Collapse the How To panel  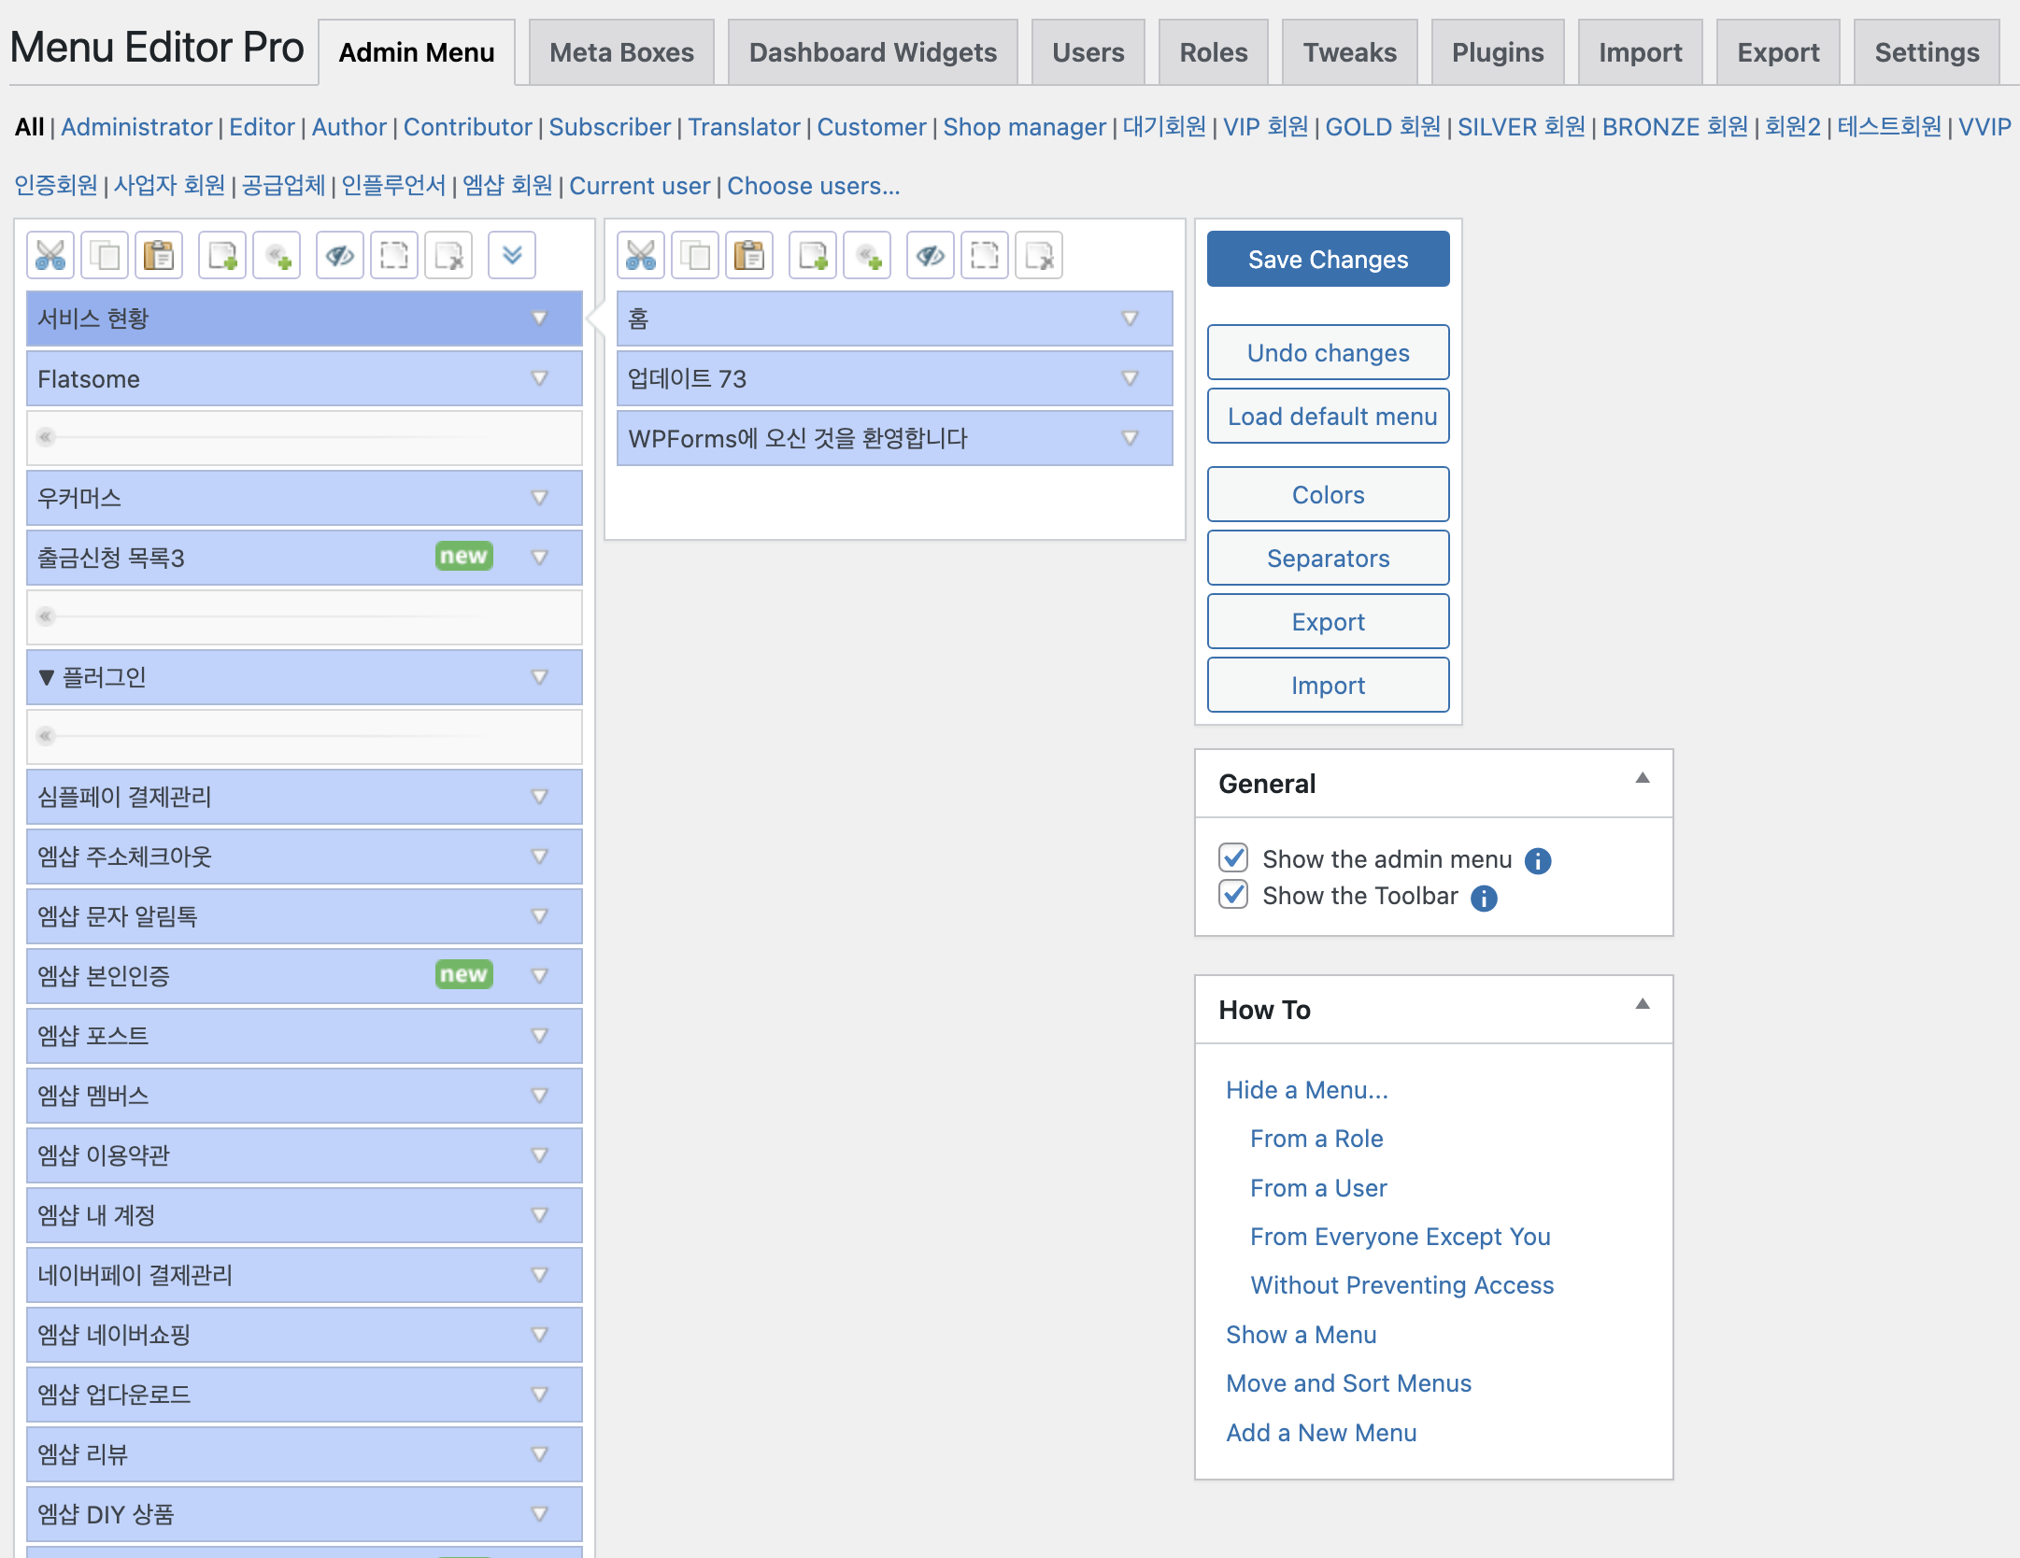pyautogui.click(x=1642, y=1005)
